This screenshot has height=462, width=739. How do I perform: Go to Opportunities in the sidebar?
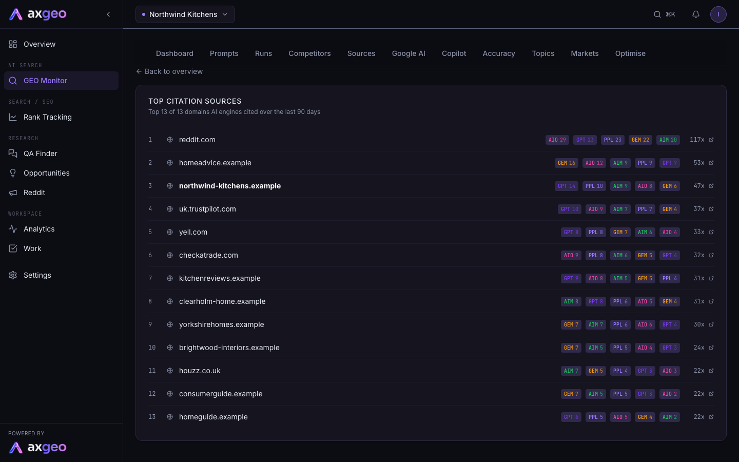pos(61,173)
